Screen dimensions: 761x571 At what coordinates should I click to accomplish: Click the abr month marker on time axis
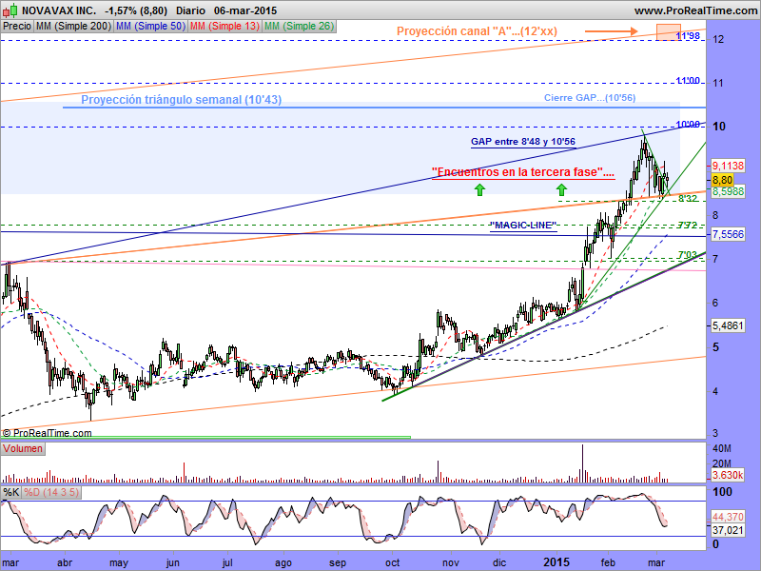click(65, 562)
